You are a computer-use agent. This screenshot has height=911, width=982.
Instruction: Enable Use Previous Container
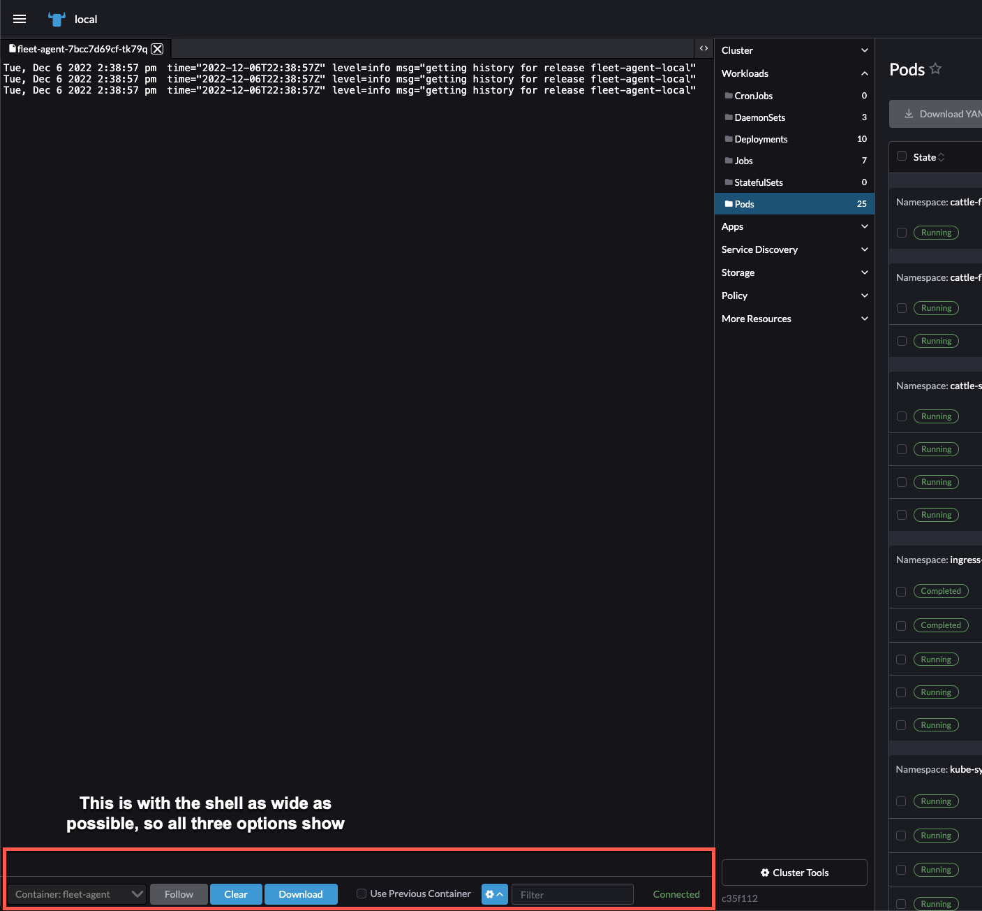(362, 894)
